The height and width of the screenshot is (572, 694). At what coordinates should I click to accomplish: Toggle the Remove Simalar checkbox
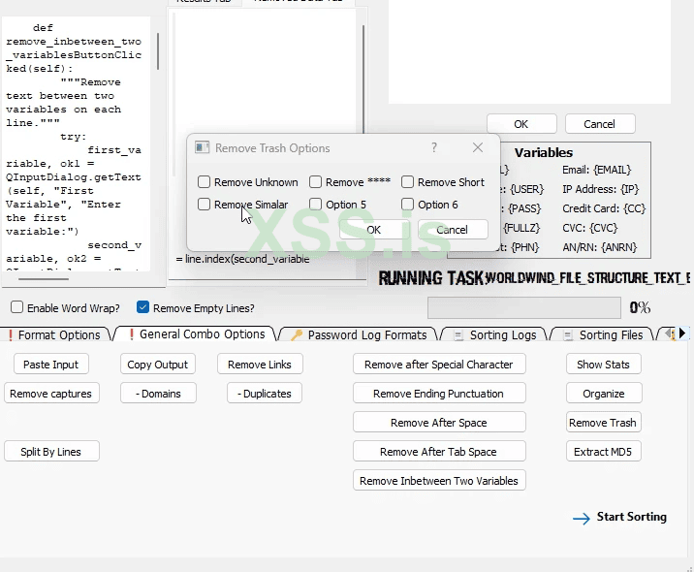(204, 205)
